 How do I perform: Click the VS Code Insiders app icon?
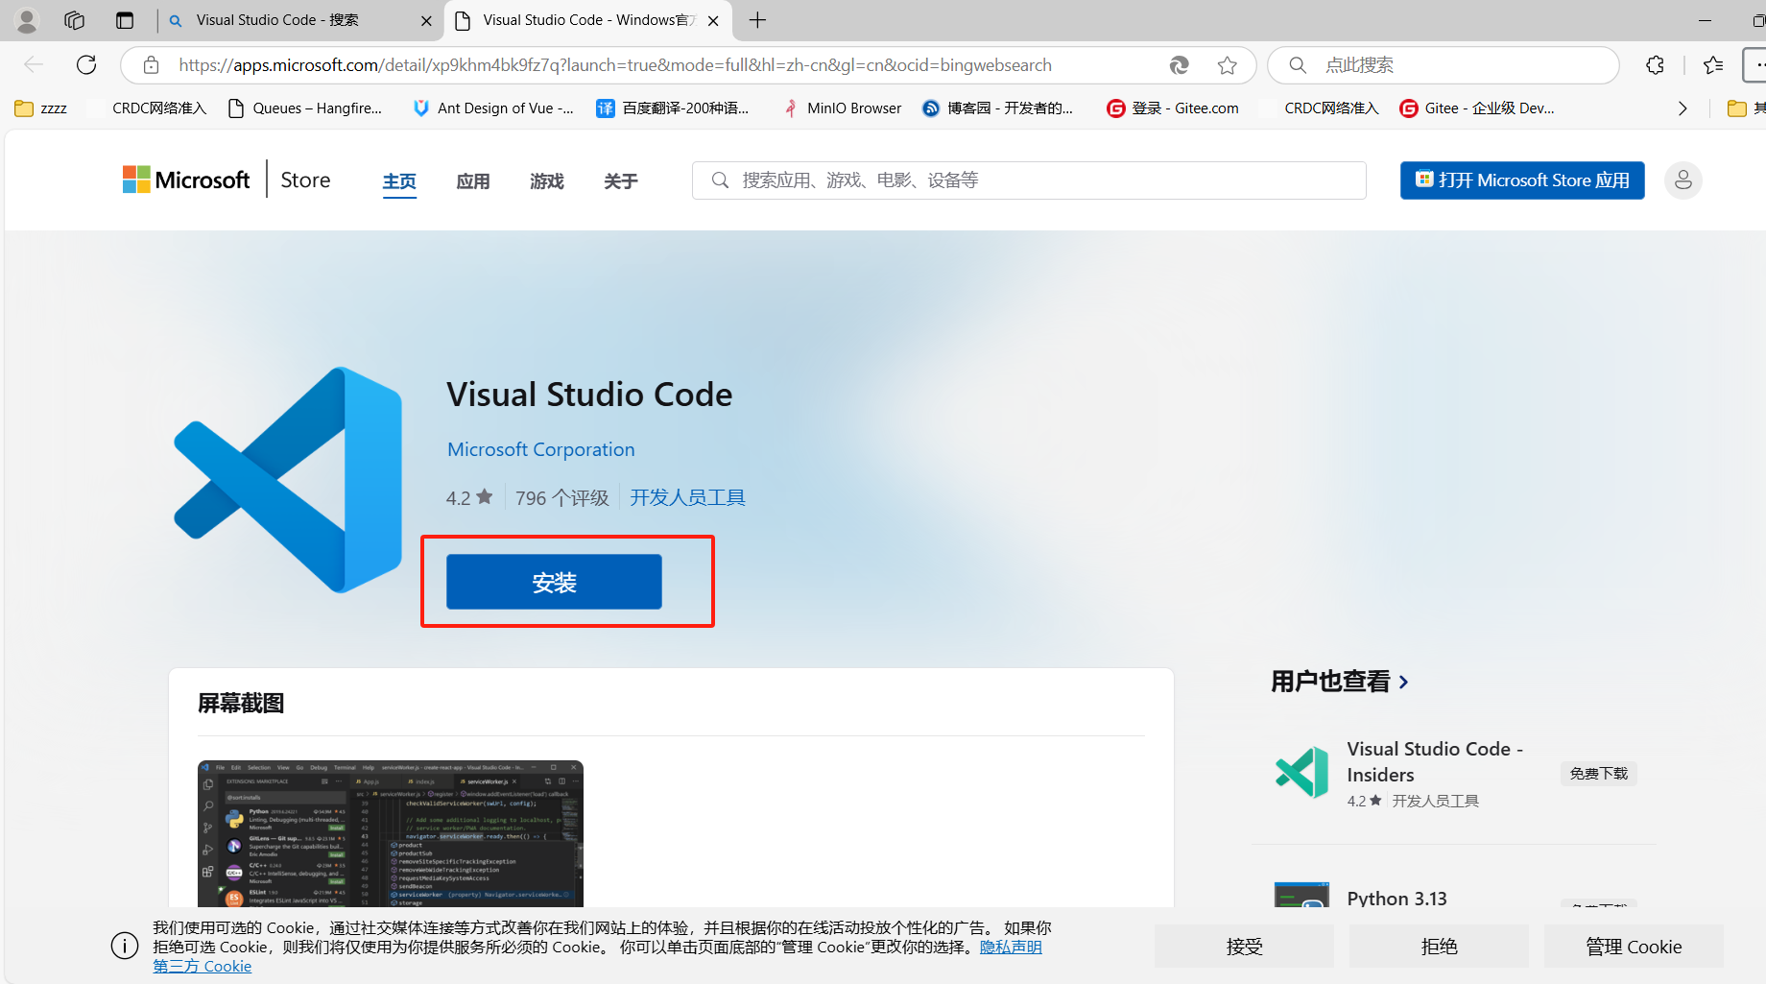(1301, 772)
